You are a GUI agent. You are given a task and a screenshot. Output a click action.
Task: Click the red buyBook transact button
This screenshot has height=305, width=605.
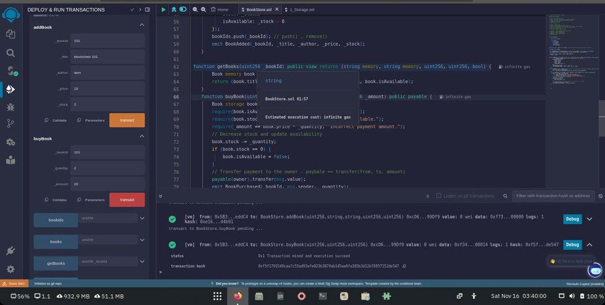(127, 200)
